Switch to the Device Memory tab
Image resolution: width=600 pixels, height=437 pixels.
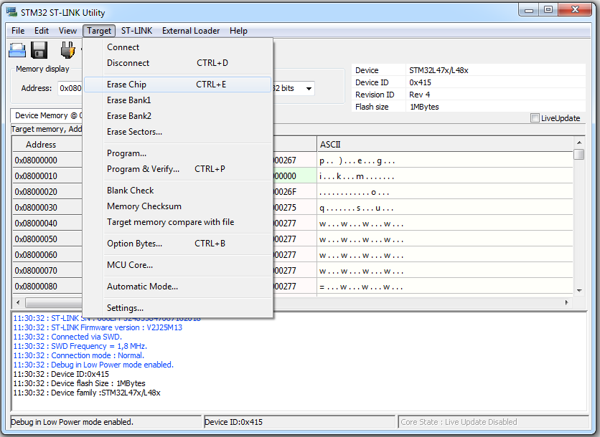point(47,115)
